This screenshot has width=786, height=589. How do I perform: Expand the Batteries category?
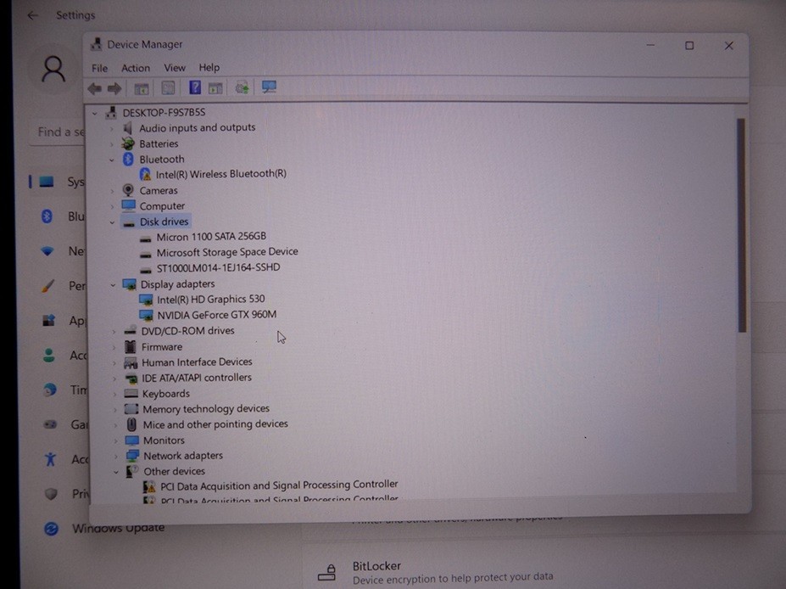pos(112,144)
